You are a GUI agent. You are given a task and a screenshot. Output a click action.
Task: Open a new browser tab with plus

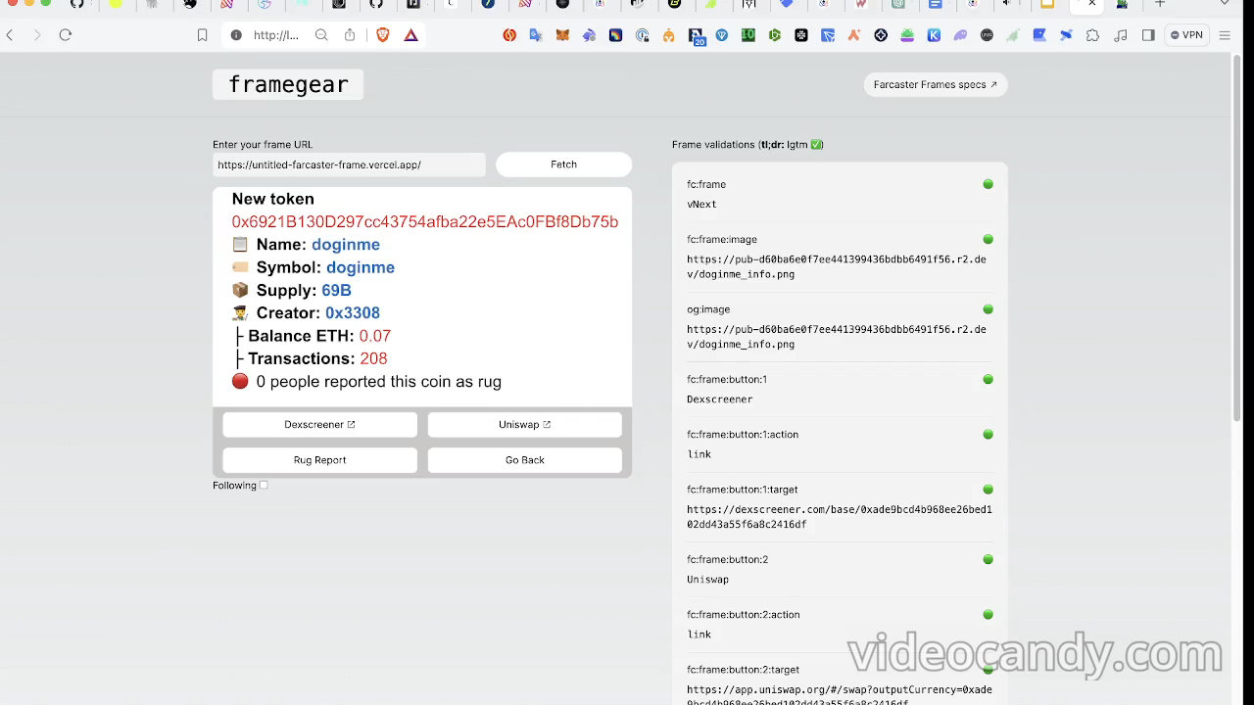pyautogui.click(x=1160, y=4)
